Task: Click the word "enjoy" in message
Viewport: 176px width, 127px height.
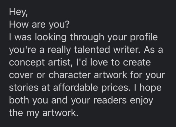Action: point(141,100)
